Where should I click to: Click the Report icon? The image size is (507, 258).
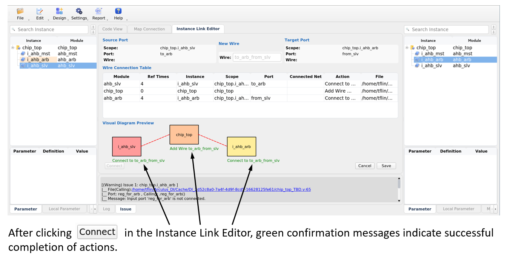coord(98,12)
